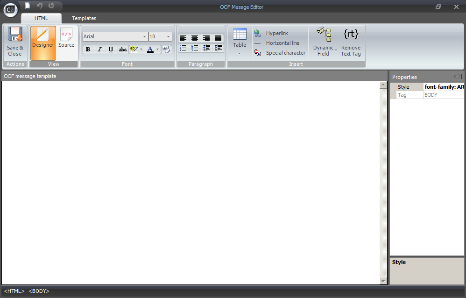Click the Undo arrow icon
The height and width of the screenshot is (298, 466).
tap(40, 5)
